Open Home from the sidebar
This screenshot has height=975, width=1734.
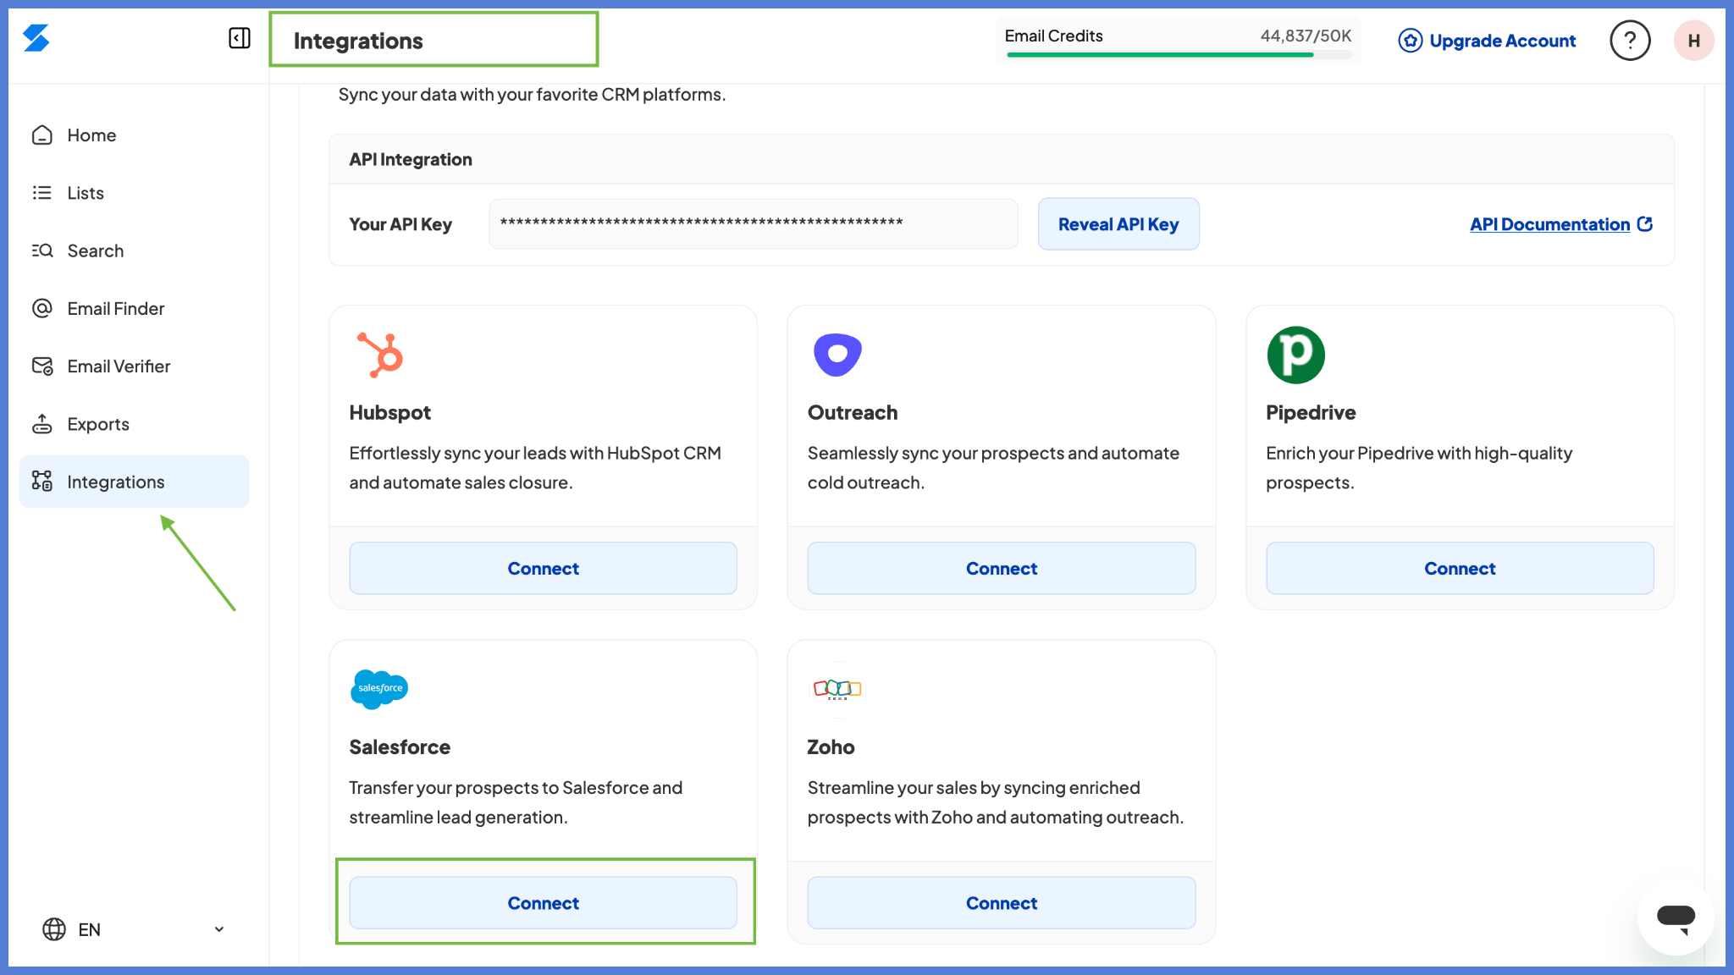pos(135,135)
